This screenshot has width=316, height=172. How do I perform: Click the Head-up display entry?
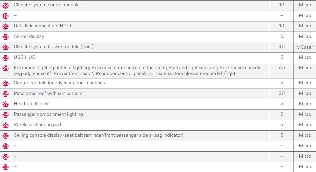[32, 104]
